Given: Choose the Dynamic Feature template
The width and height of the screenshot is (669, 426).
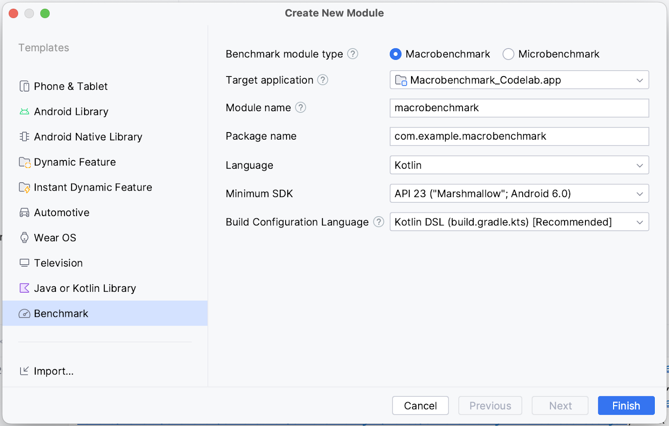Looking at the screenshot, I should tap(74, 162).
